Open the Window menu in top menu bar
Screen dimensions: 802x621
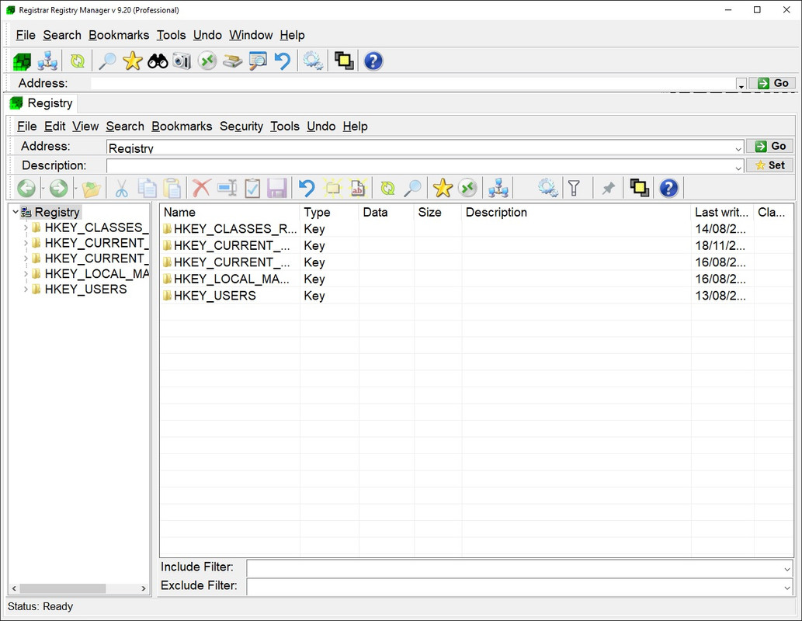(x=251, y=35)
